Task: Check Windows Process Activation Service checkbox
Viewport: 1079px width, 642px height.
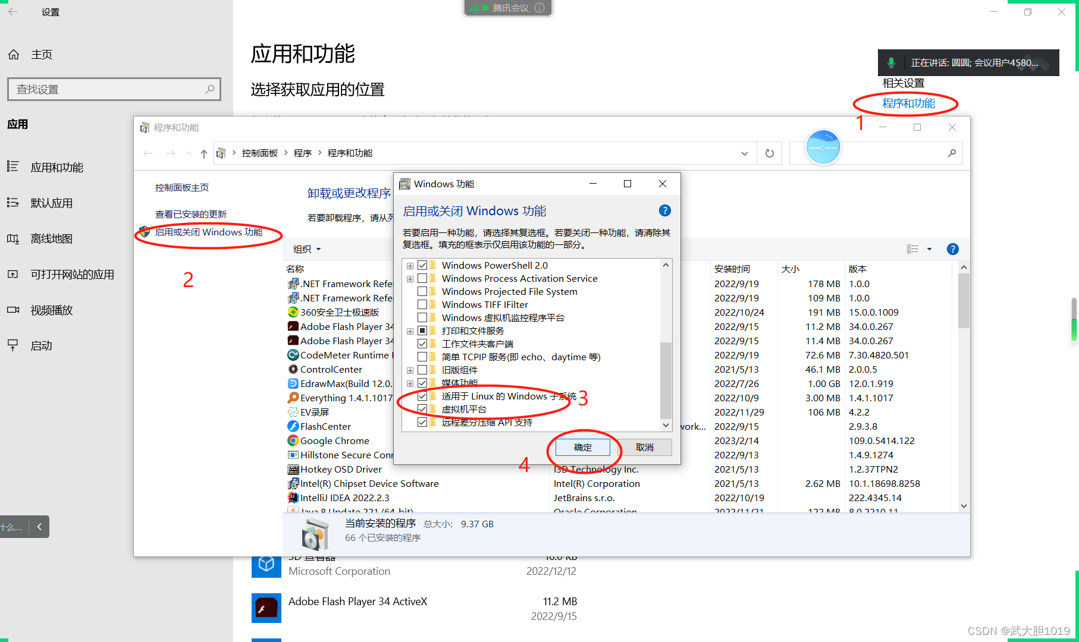Action: [x=422, y=278]
